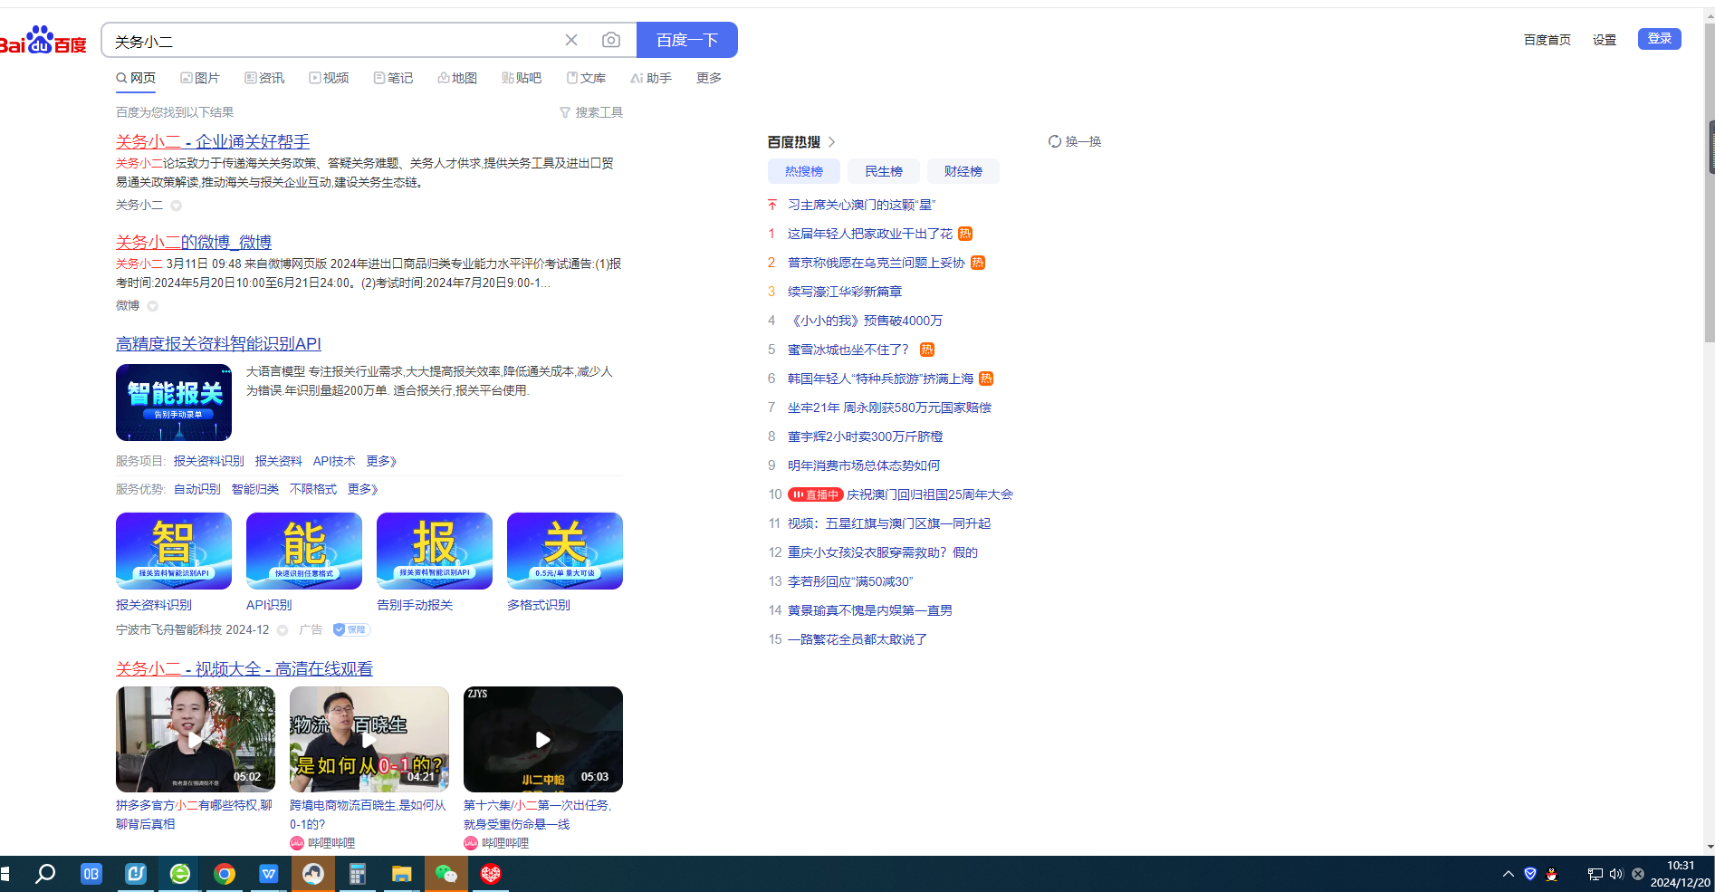Play the 跨境电商物流百晓生 video
This screenshot has height=892, width=1715.
click(369, 739)
